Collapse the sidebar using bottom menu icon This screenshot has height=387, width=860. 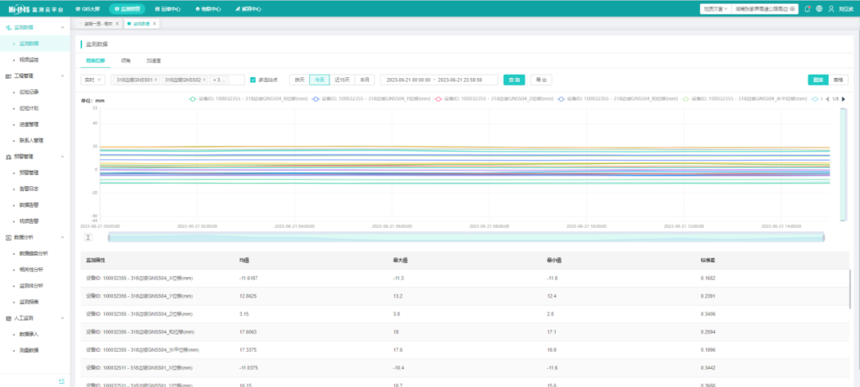tap(61, 381)
